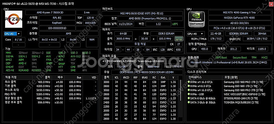This screenshot has width=274, height=124.
Task: Click the command rate value 1T
Action: (x=178, y=44)
